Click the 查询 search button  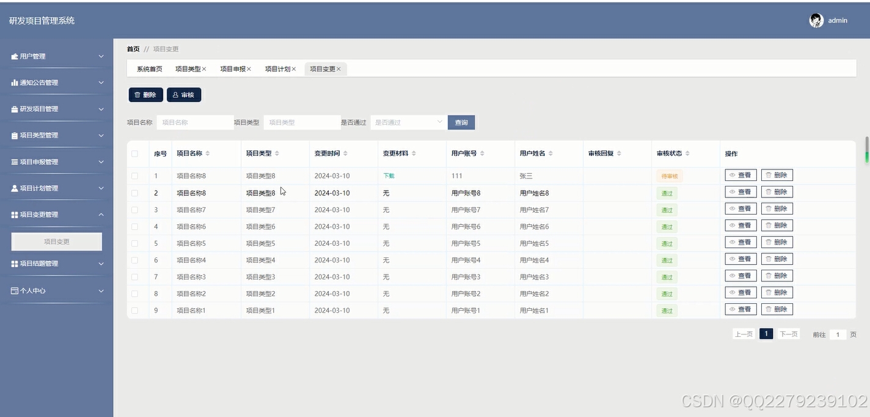(461, 122)
